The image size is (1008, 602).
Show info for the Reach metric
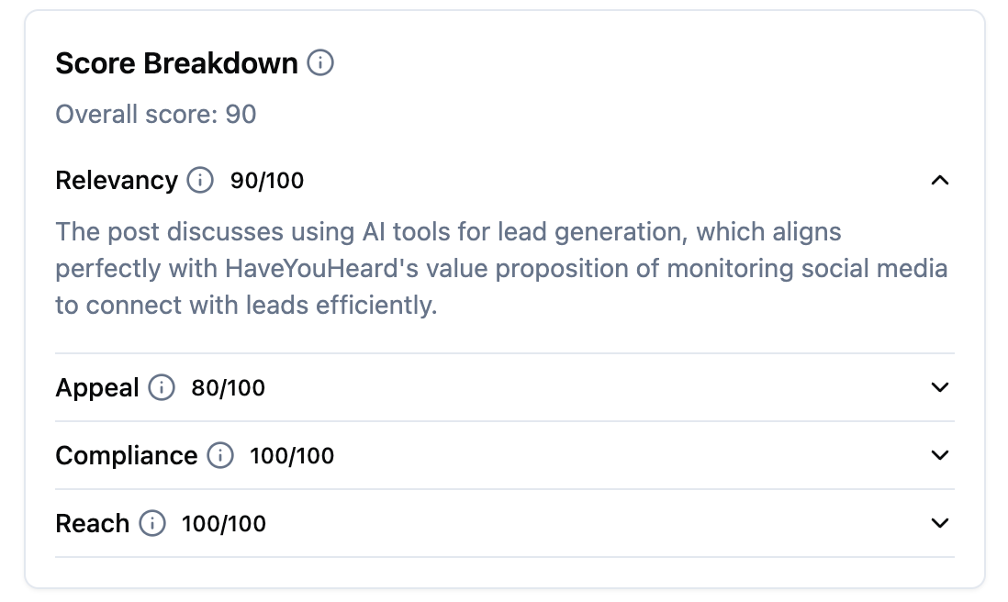[x=152, y=523]
